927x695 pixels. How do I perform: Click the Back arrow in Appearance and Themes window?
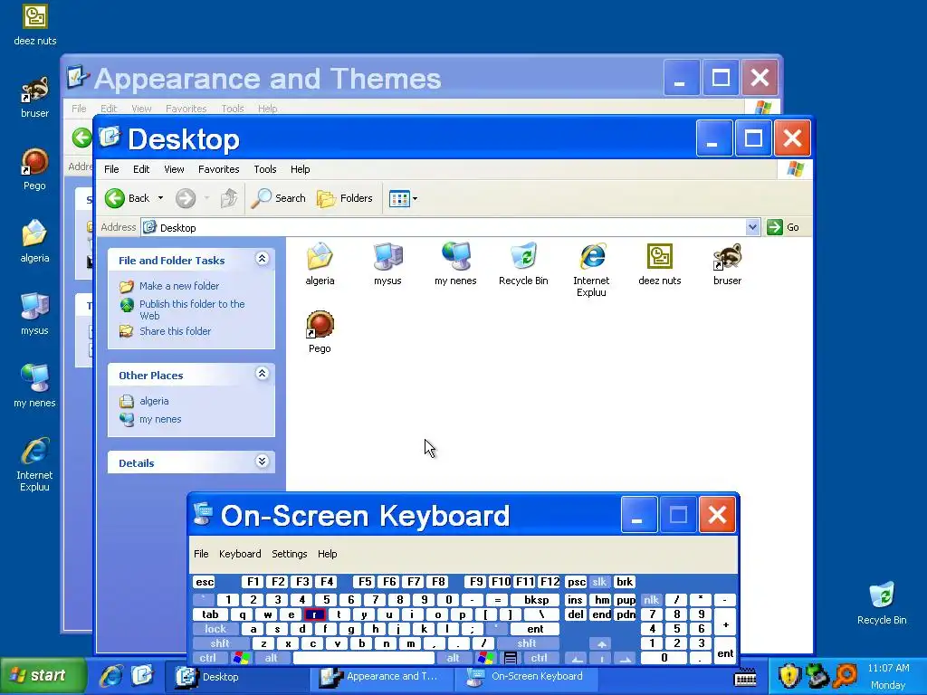tap(81, 138)
